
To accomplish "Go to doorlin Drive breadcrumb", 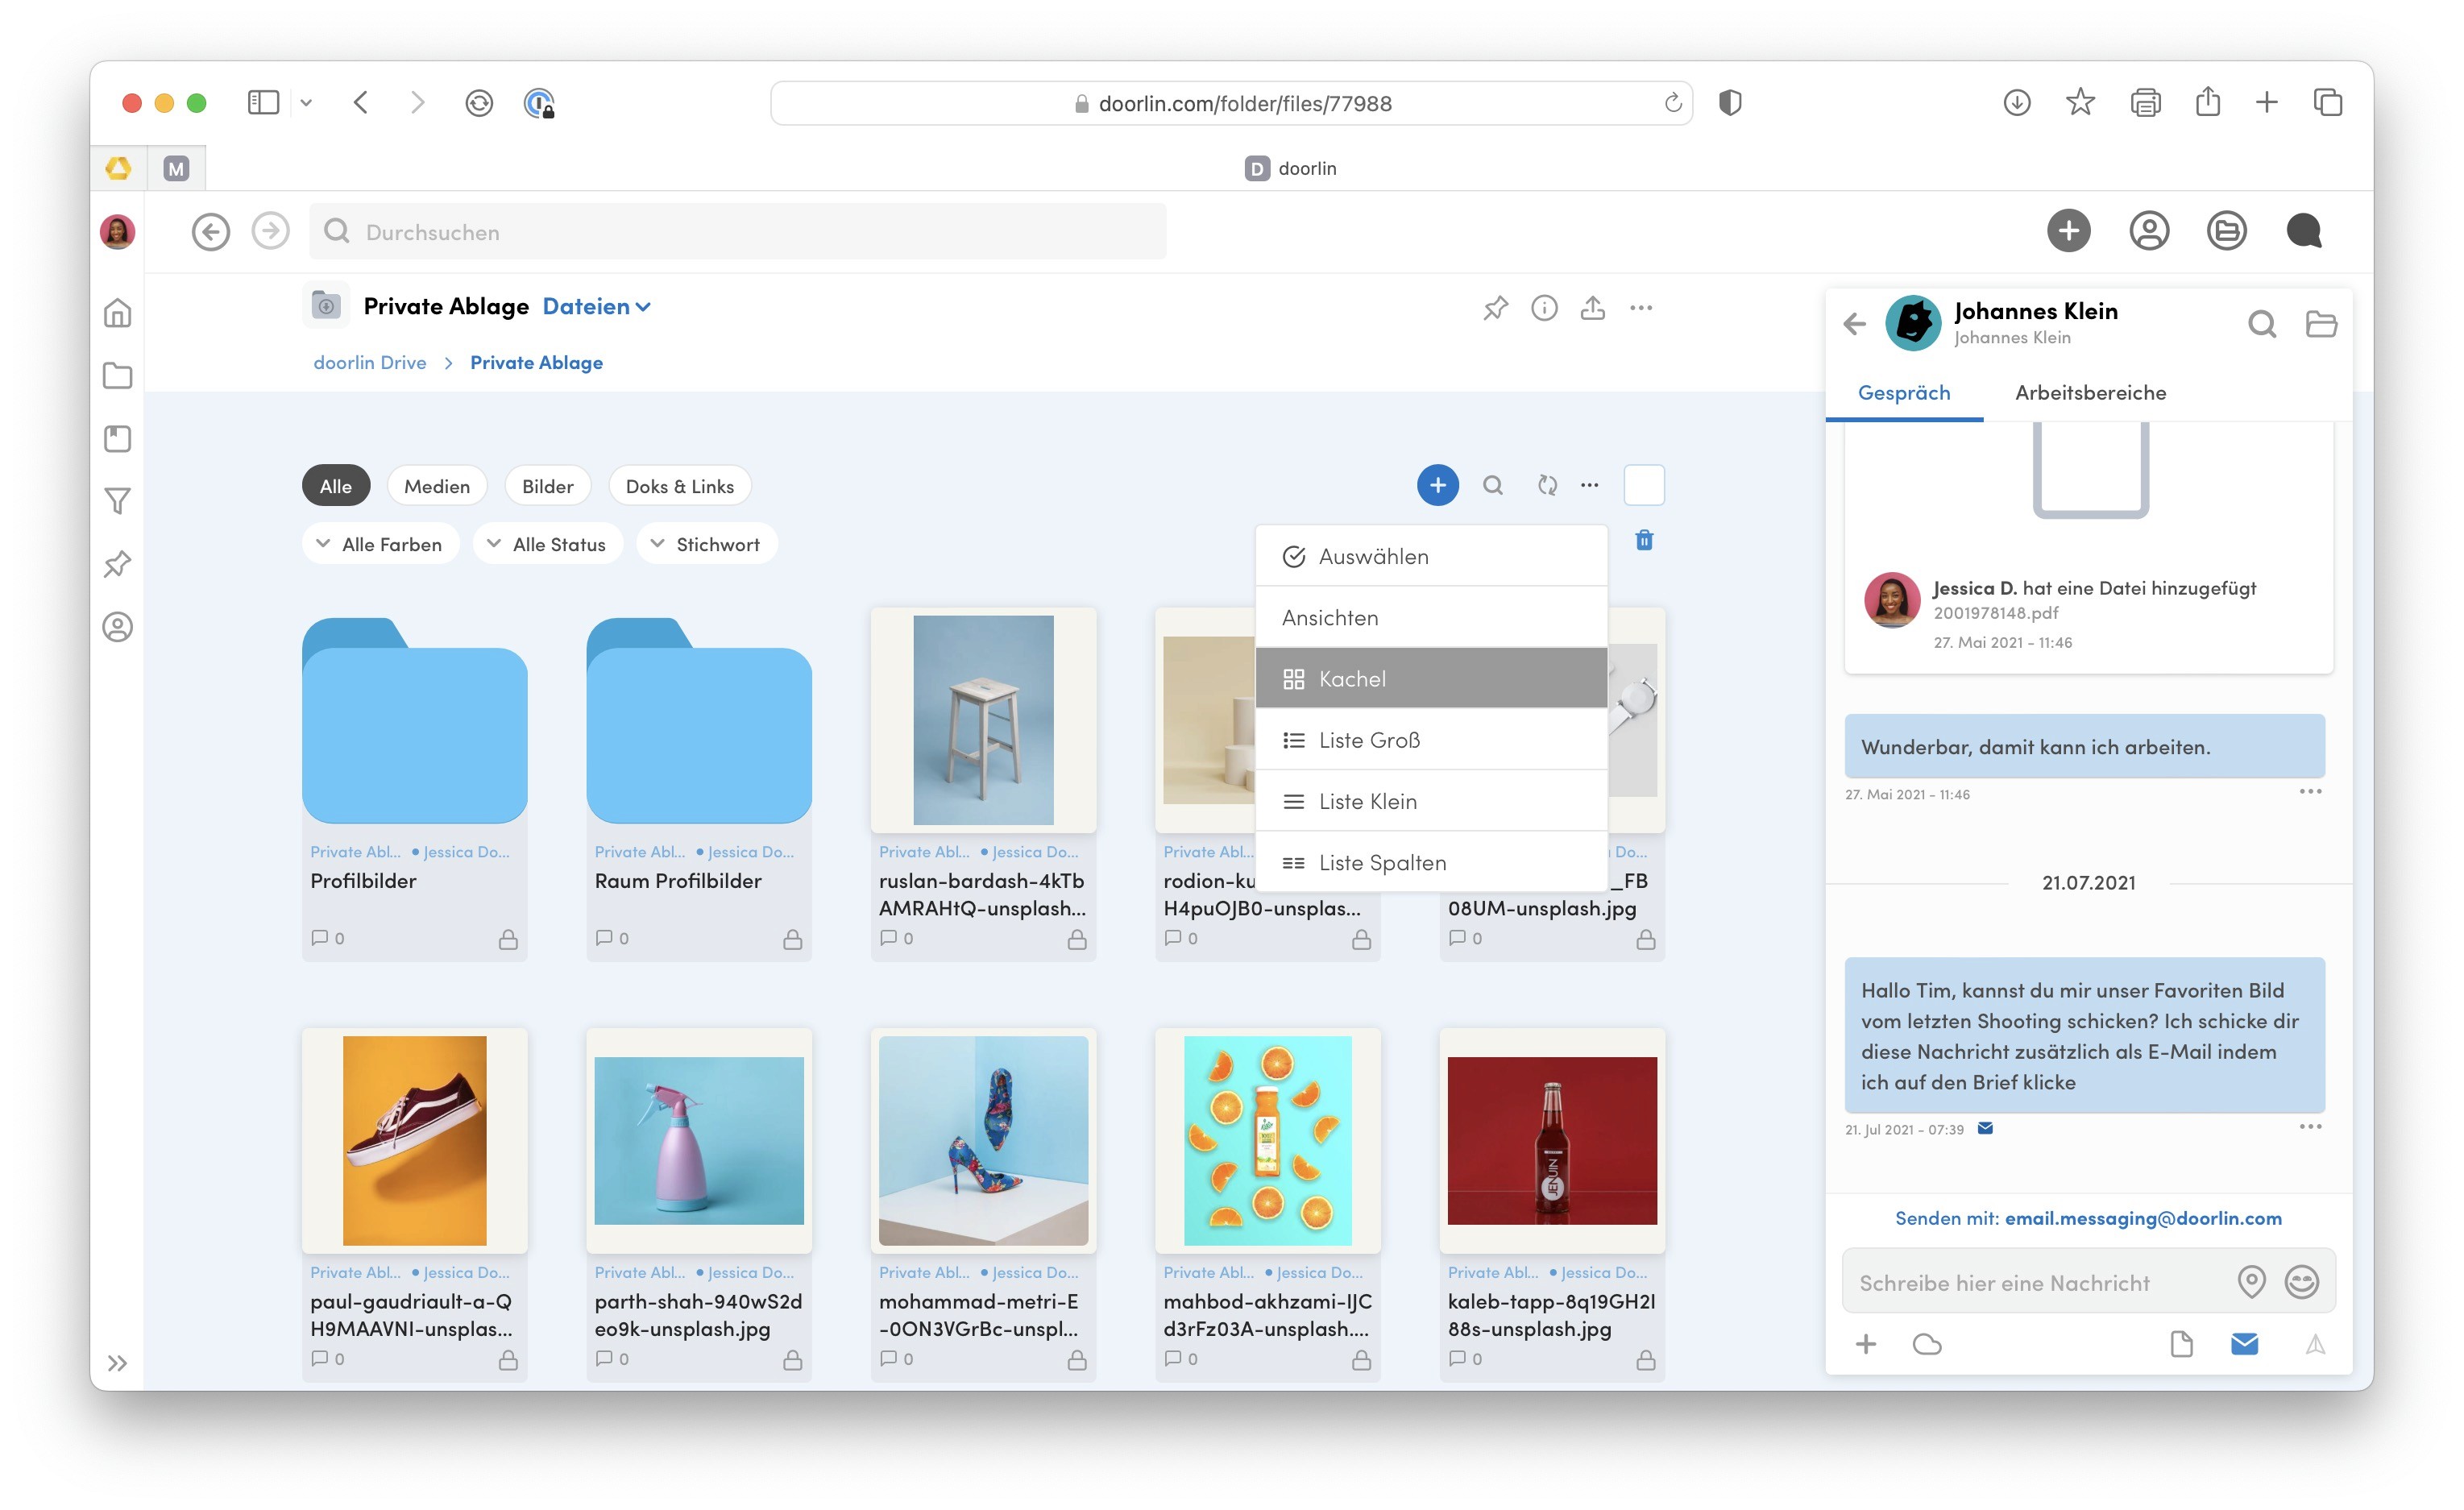I will [x=369, y=362].
